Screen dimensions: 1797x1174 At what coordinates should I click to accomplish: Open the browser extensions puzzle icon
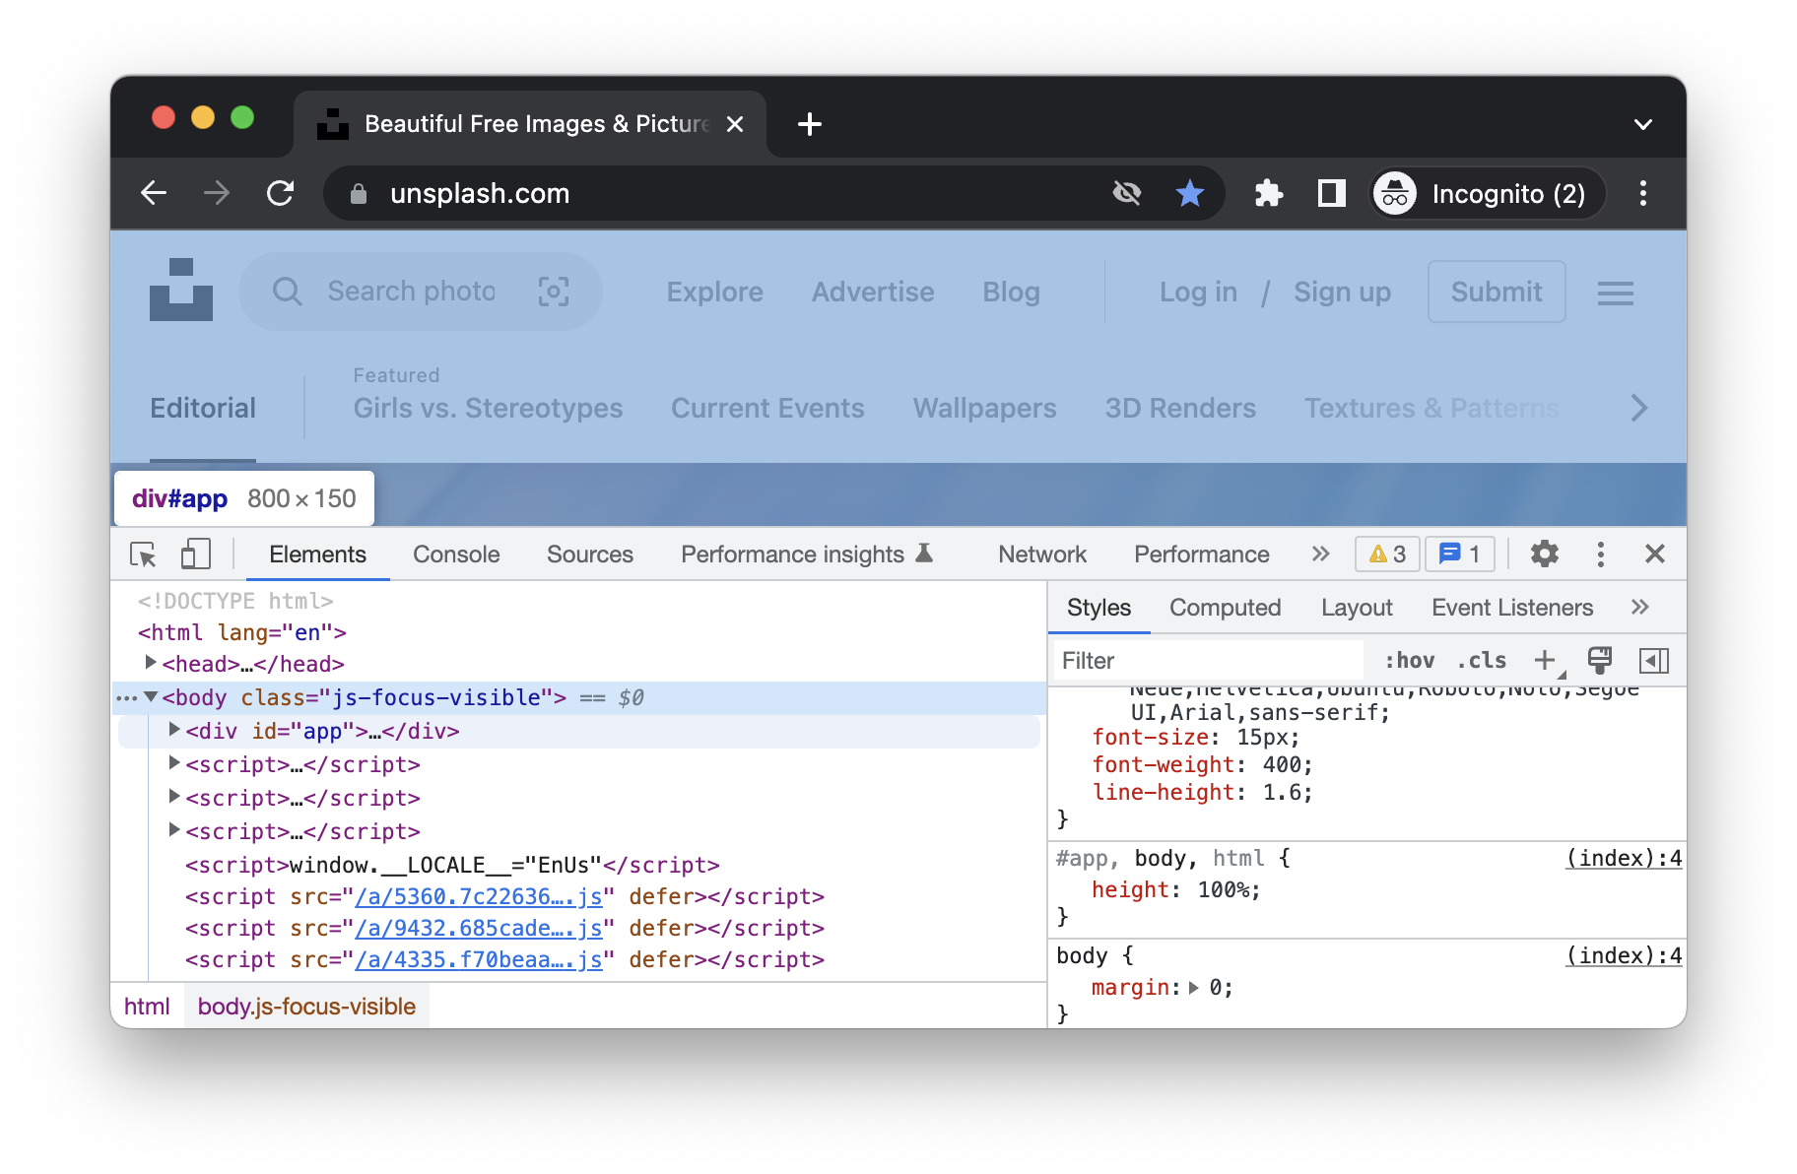(1269, 193)
